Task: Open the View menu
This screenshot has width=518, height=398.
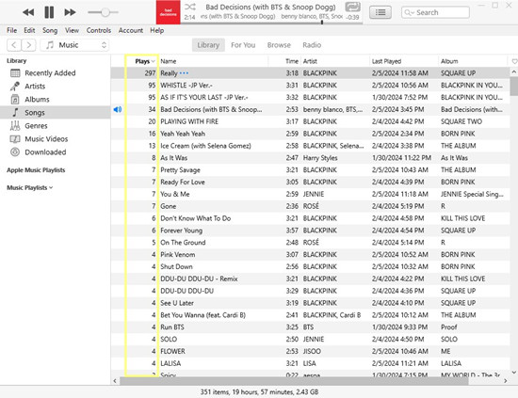Action: click(72, 30)
